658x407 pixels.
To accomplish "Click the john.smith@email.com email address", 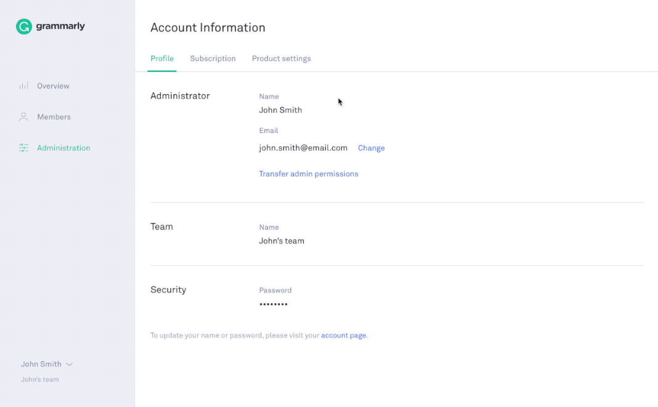I will 303,148.
